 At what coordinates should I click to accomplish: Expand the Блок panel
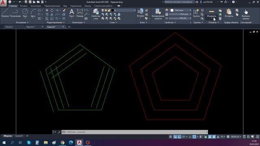click(x=143, y=22)
